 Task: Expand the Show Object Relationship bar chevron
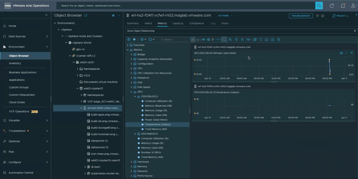[x=355, y=31]
